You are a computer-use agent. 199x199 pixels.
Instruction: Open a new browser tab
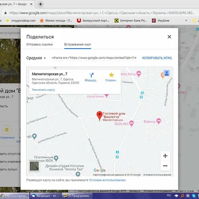pyautogui.click(x=40, y=4)
